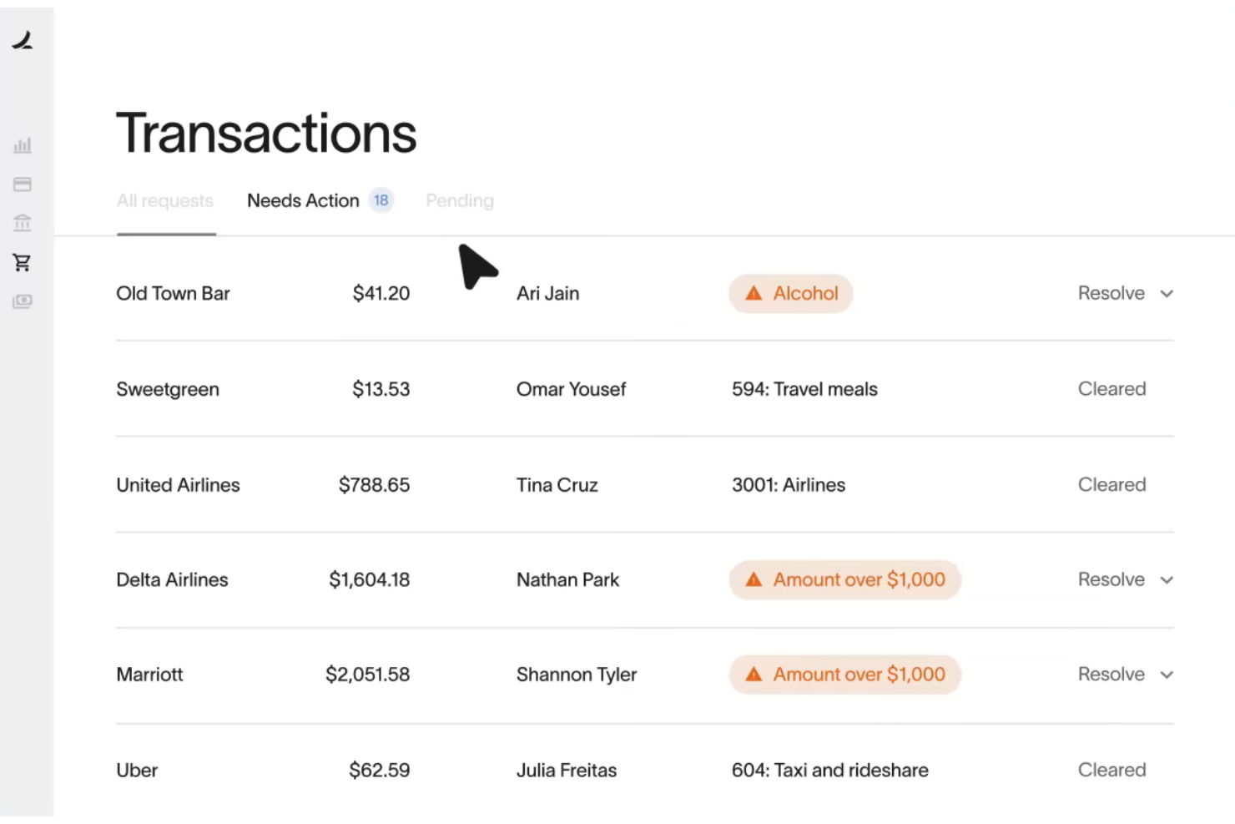
Task: Click the warning triangle on the Alcohol flag
Action: tap(754, 293)
